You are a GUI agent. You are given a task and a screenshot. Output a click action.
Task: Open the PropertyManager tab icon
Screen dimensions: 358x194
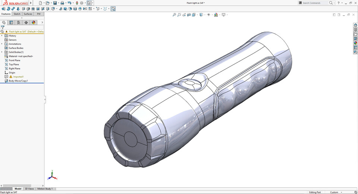coord(11,22)
